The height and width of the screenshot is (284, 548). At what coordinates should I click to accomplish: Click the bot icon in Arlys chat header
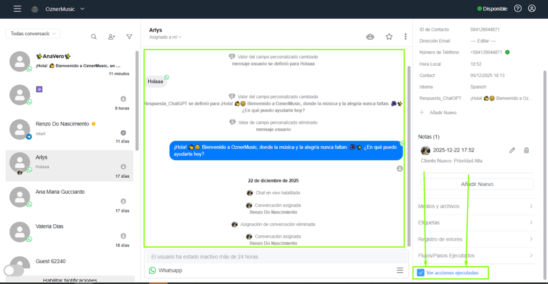pos(370,37)
